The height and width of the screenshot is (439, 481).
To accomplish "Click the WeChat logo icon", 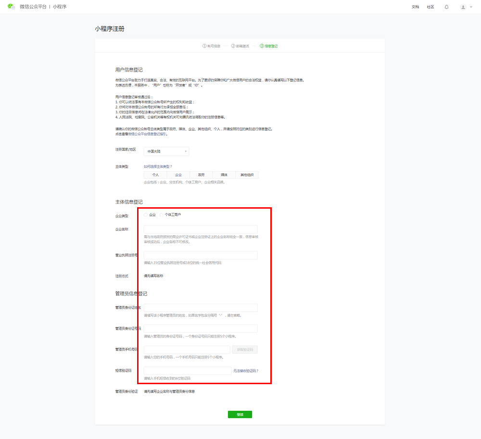I will click(x=11, y=7).
